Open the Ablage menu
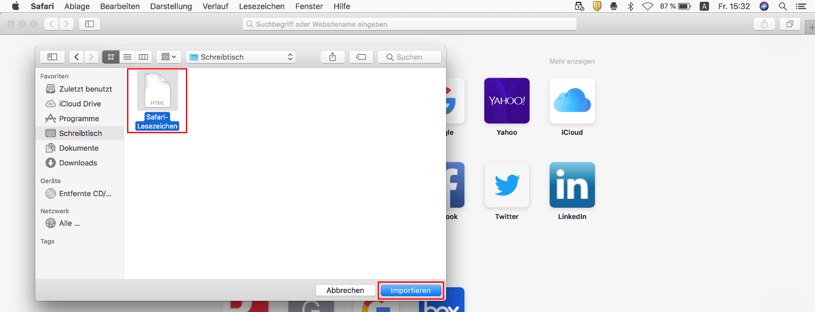 click(x=77, y=6)
